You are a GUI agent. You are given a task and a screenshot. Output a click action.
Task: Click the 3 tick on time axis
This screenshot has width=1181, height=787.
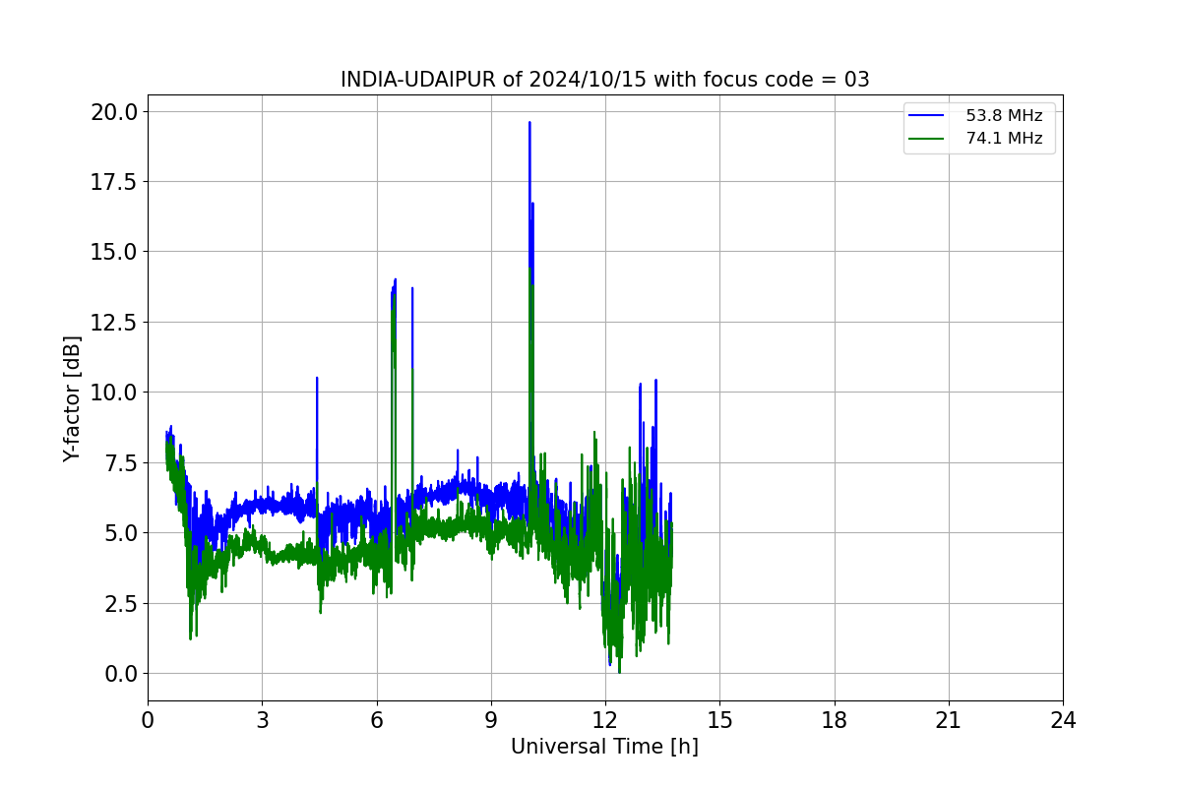(x=262, y=720)
